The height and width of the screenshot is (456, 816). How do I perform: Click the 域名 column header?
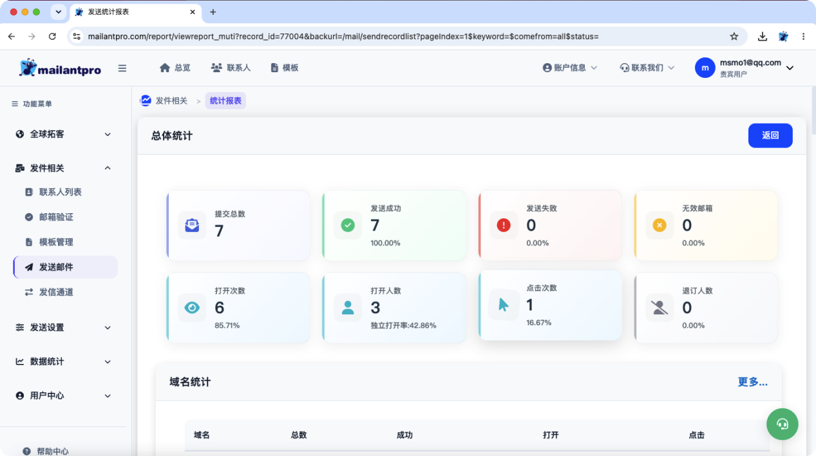coord(202,435)
